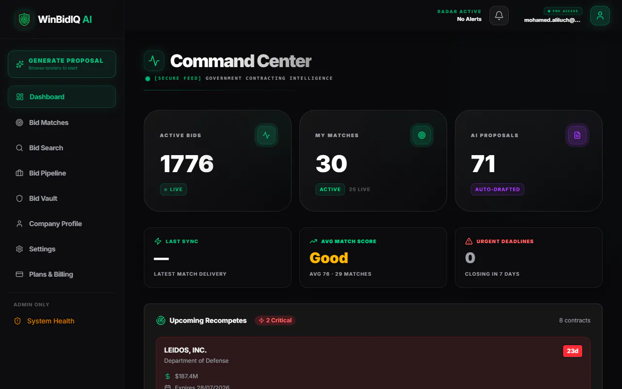This screenshot has width=622, height=389.
Task: Click the Settings gear icon
Action: (x=19, y=249)
